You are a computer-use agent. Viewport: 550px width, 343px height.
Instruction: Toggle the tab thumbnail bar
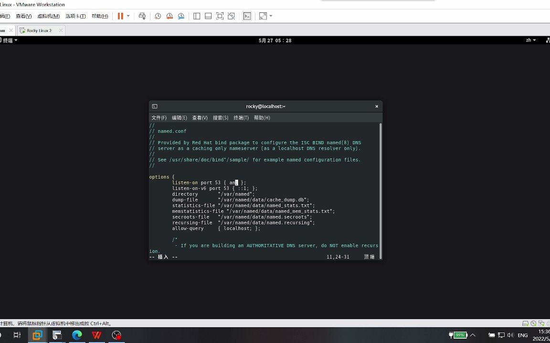coord(208,16)
